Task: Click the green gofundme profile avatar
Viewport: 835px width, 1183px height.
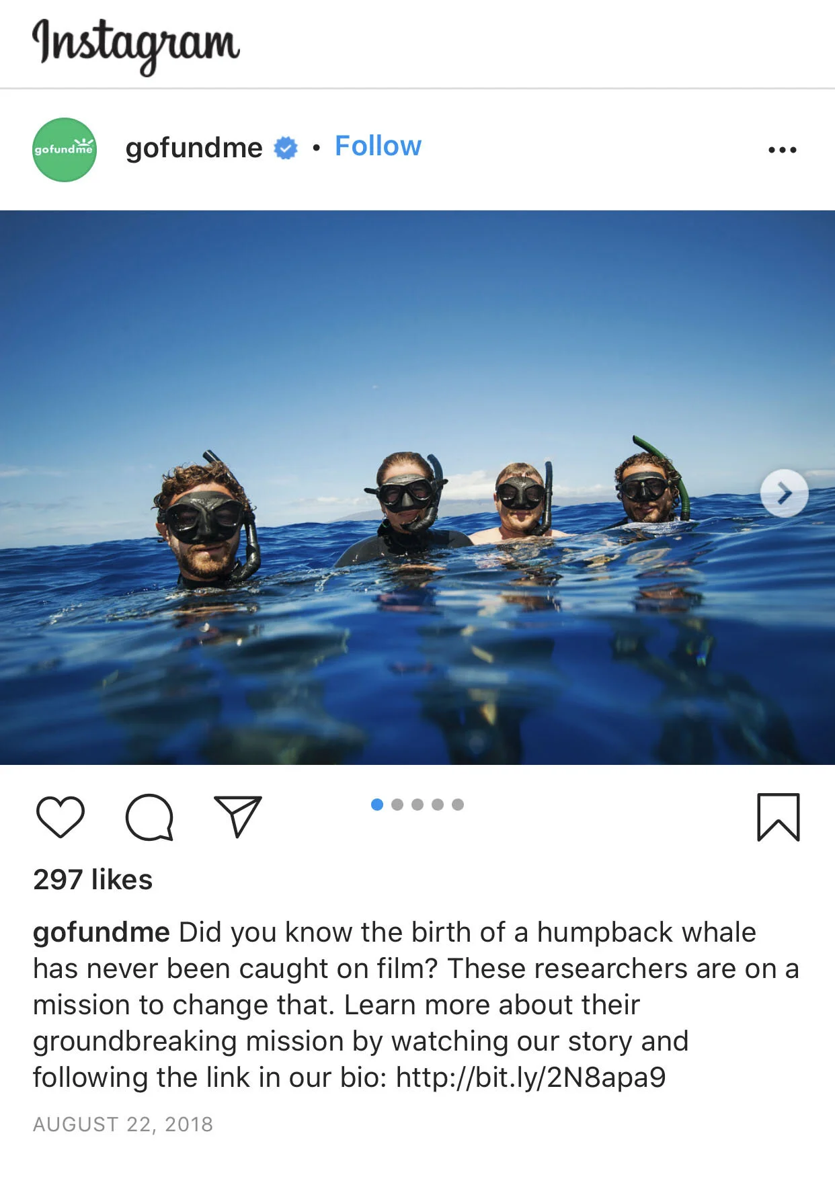Action: 65,149
